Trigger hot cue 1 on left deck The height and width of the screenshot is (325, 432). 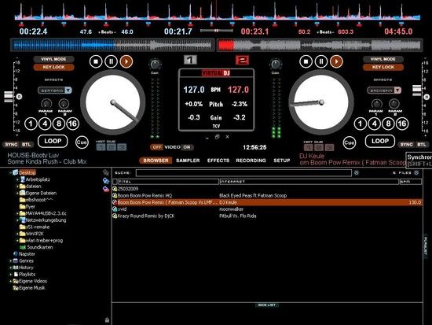point(101,147)
